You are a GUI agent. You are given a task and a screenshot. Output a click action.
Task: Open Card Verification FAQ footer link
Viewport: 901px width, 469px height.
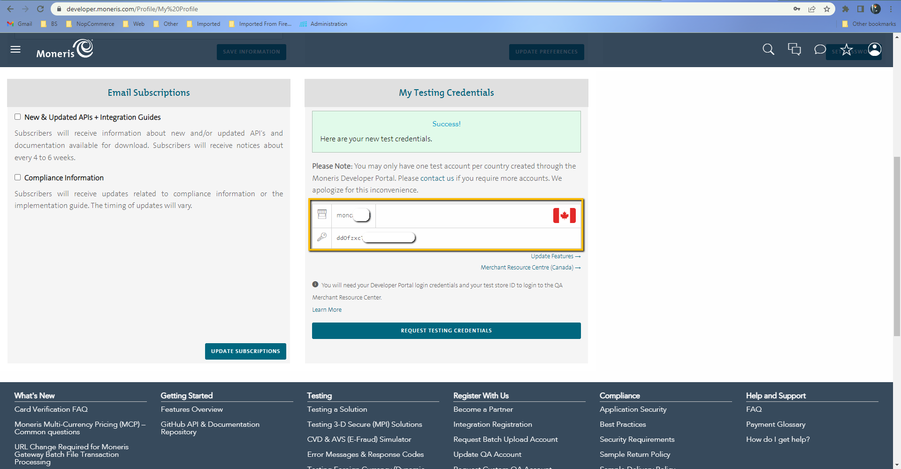click(x=51, y=409)
